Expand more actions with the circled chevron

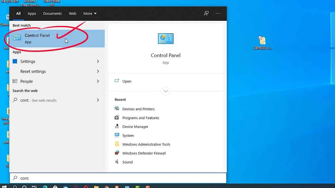[x=166, y=91]
